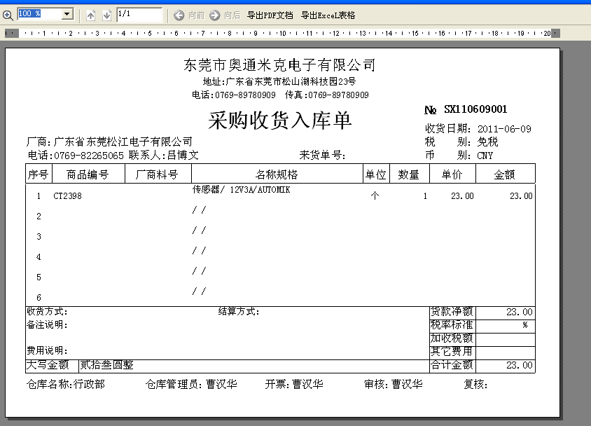This screenshot has width=591, height=426.
Task: Click the 序号 column header
Action: [39, 174]
